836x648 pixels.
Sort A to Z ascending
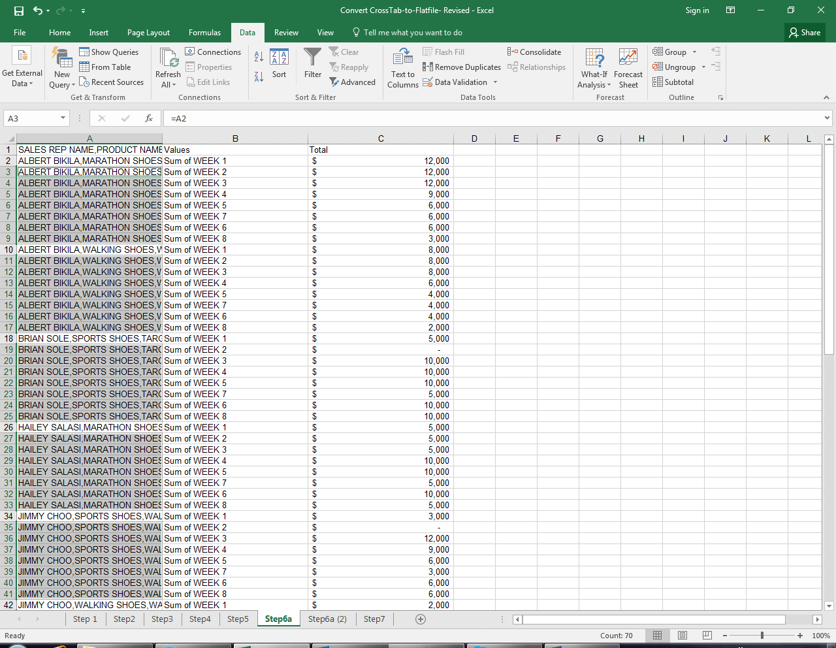click(x=259, y=57)
